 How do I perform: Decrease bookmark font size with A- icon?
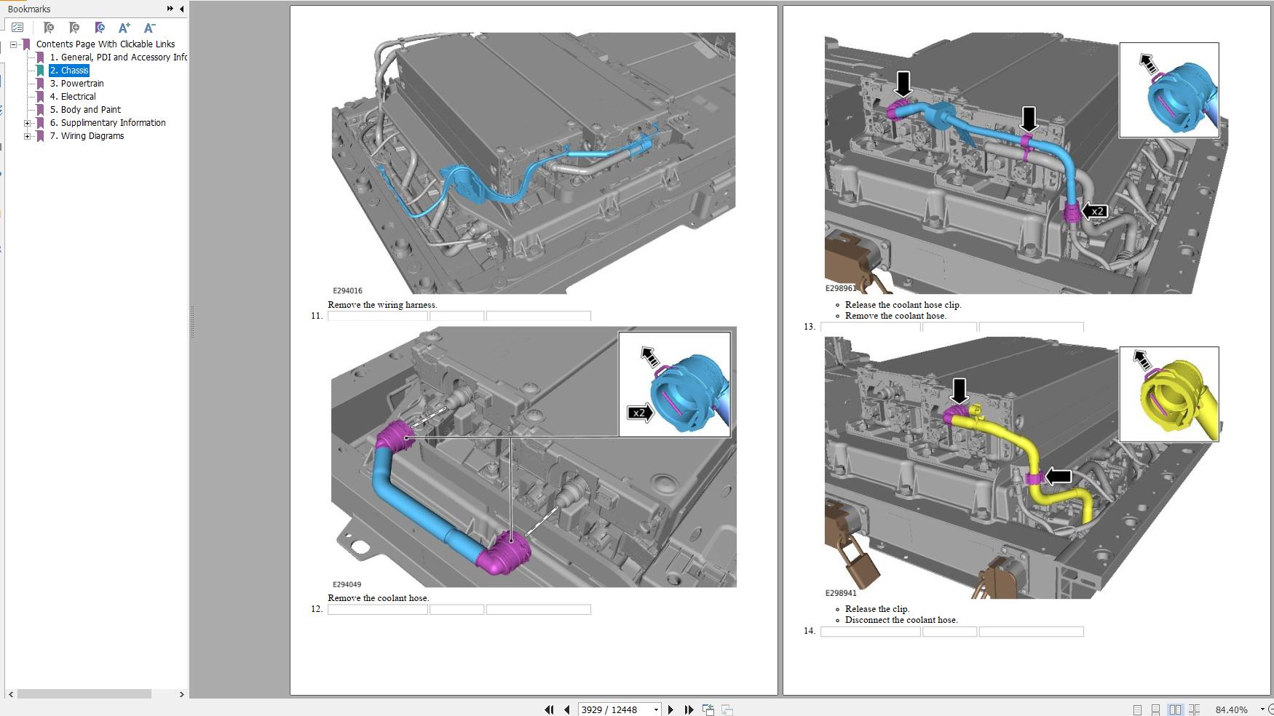pos(149,28)
